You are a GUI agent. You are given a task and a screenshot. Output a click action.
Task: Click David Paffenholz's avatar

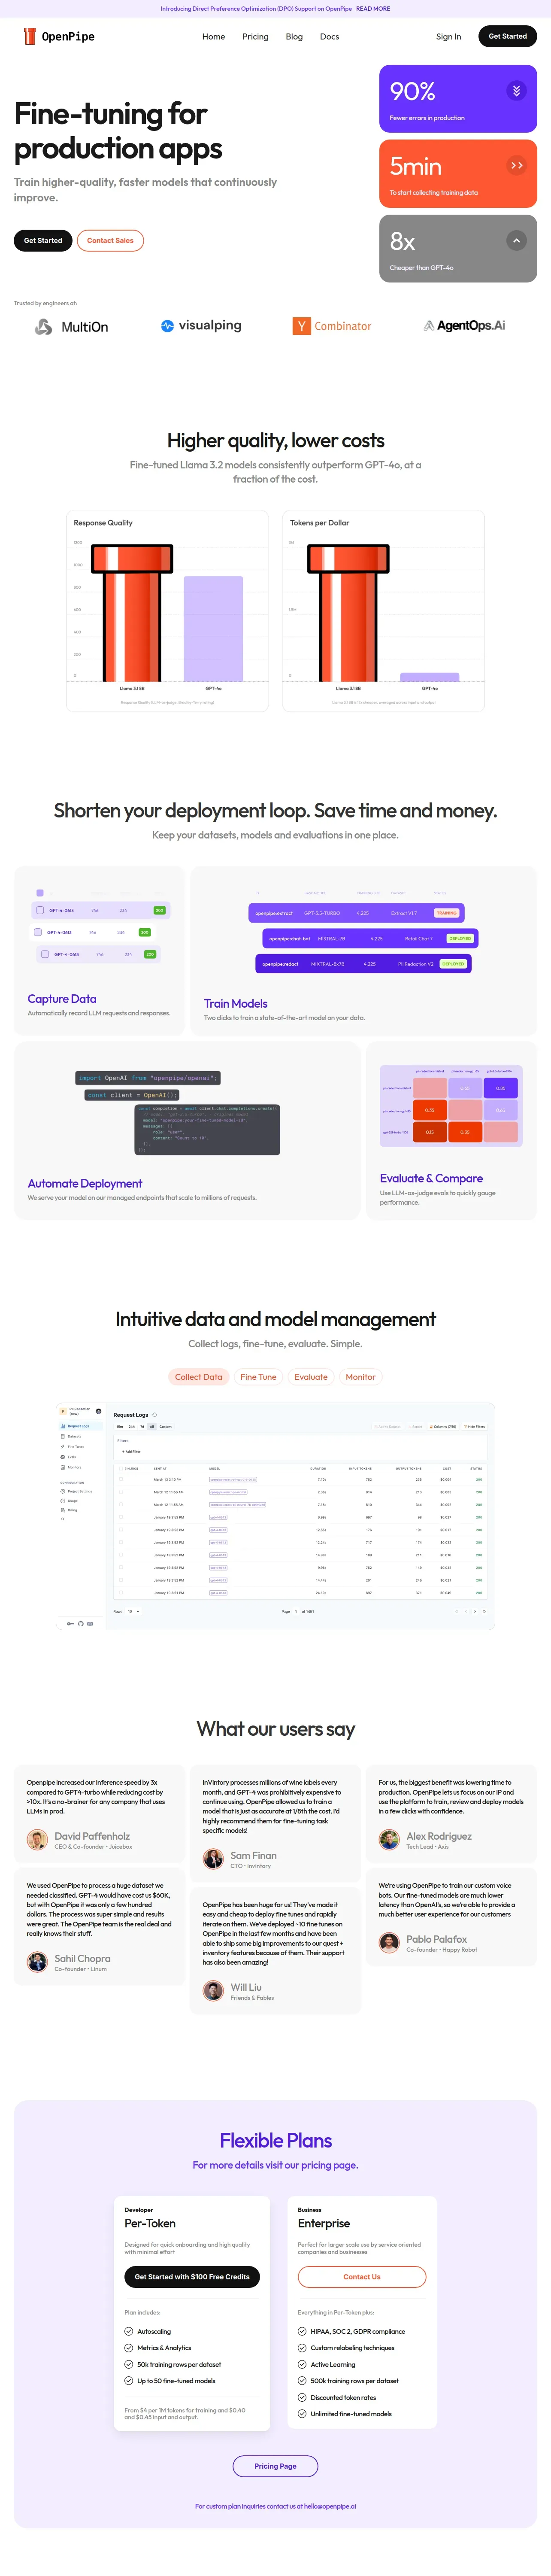tap(37, 1840)
